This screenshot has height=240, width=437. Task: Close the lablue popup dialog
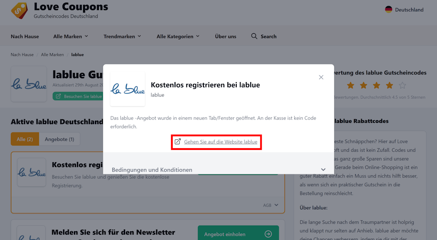[x=321, y=77]
